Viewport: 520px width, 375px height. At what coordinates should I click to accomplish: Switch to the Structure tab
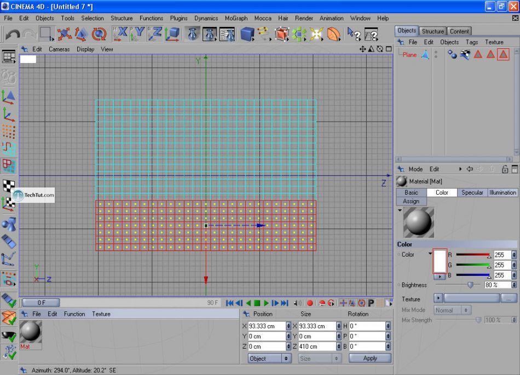(433, 31)
